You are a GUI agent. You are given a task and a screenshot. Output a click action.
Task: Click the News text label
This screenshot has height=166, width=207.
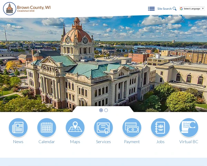click(18, 142)
